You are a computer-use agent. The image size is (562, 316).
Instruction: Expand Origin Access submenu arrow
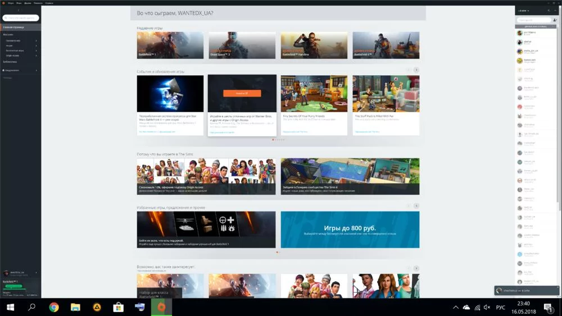(x=36, y=56)
